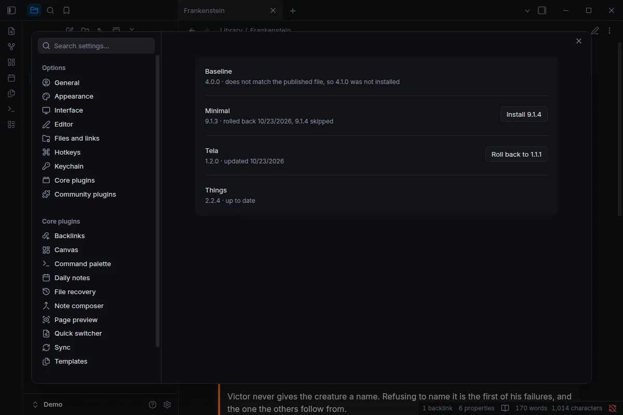623x415 pixels.
Task: Open templates ribbon icon
Action: pyautogui.click(x=11, y=93)
